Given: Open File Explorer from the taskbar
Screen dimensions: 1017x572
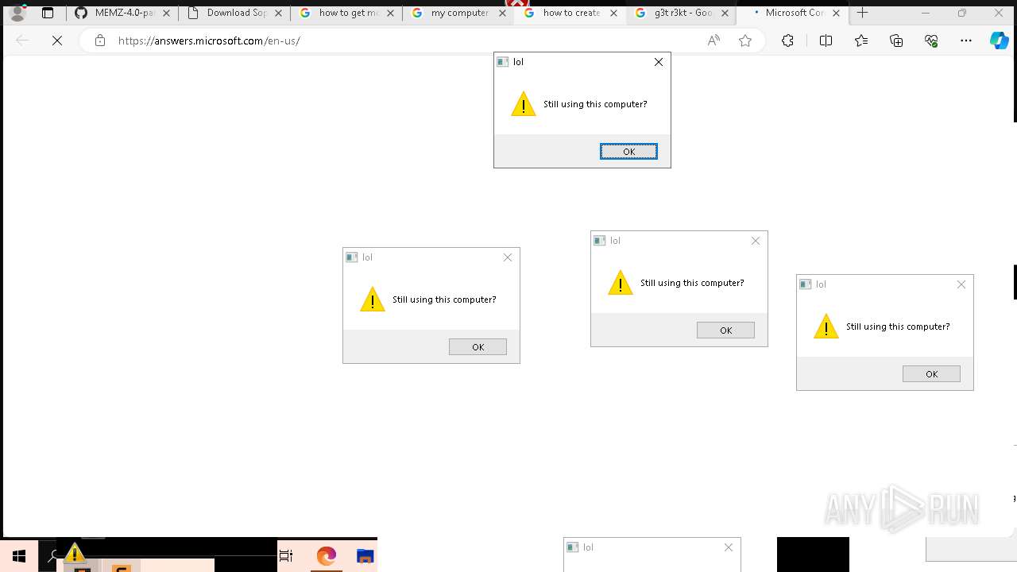Looking at the screenshot, I should point(365,556).
